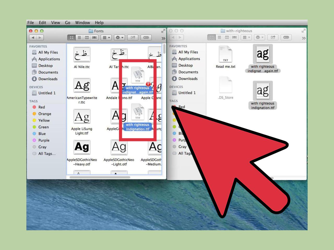Open the Window menu in the menu bar
This screenshot has height=250, width=334.
82,23
